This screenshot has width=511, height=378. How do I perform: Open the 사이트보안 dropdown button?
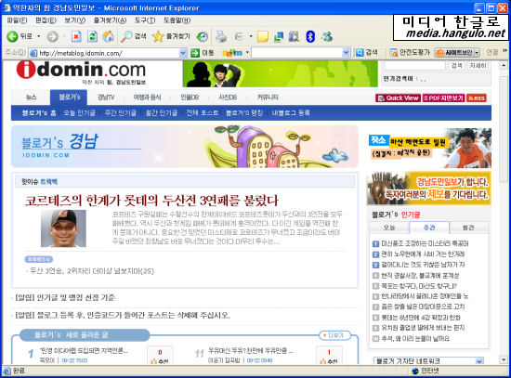[x=457, y=52]
